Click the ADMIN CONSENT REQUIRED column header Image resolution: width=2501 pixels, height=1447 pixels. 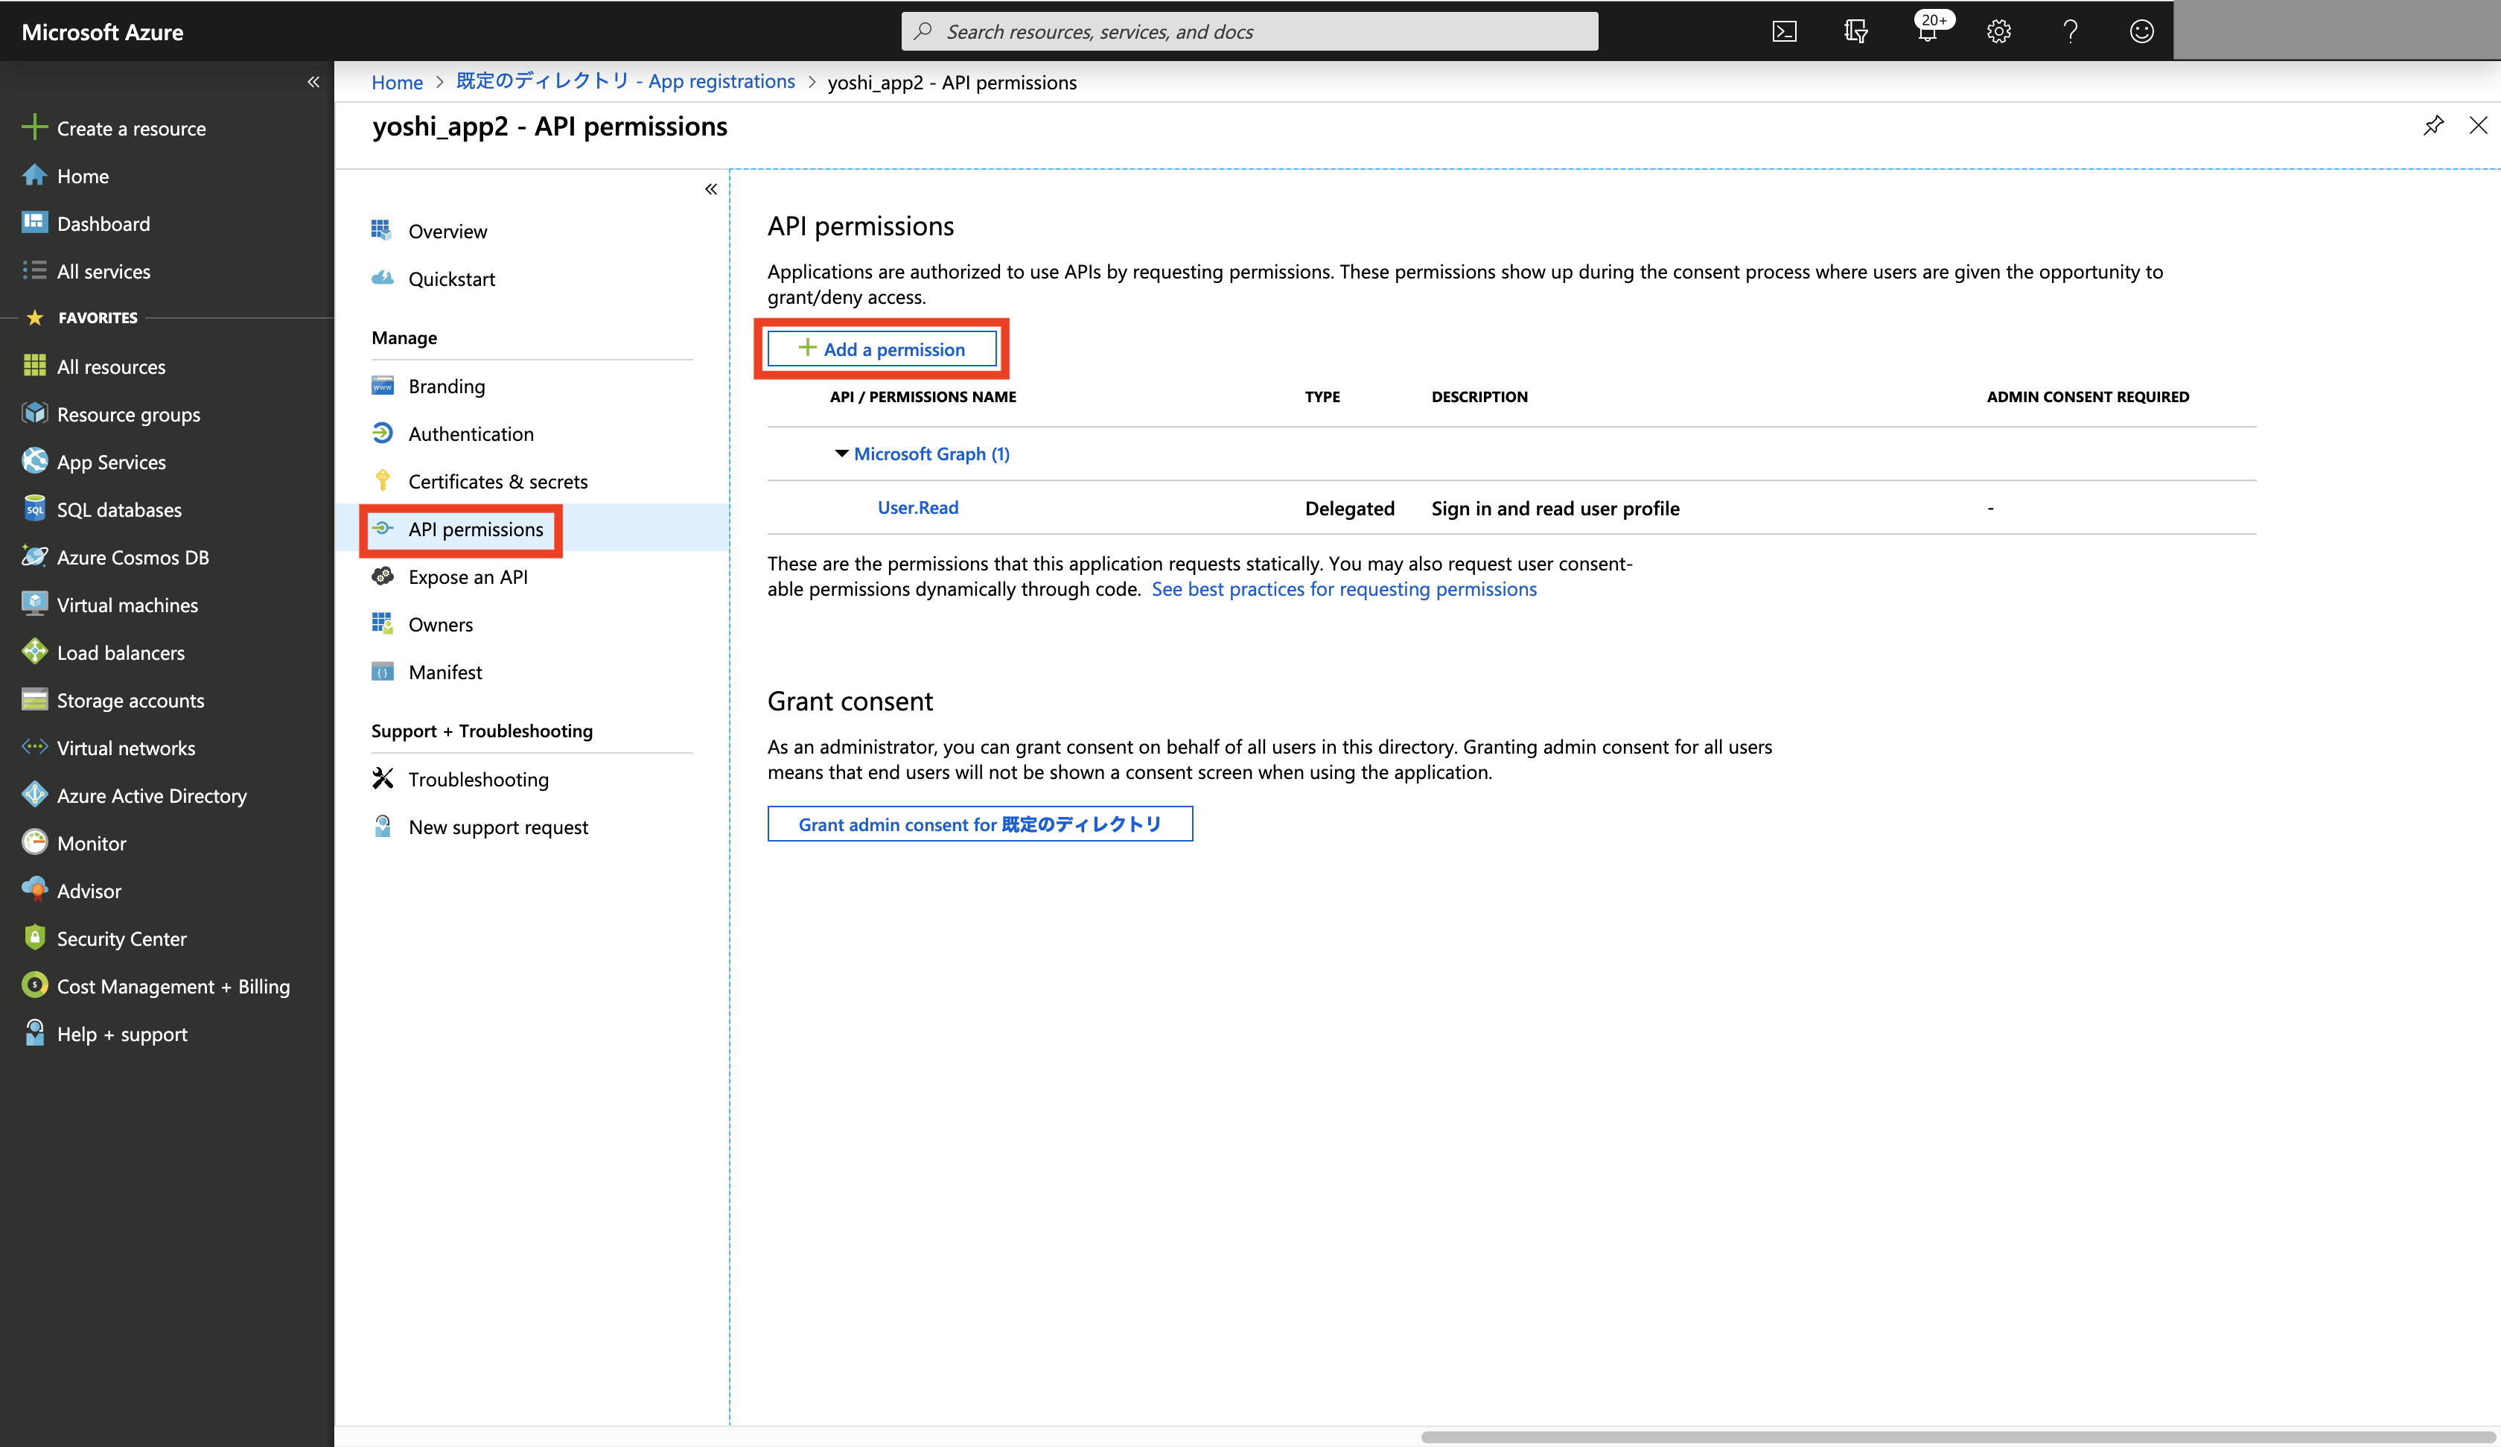click(x=2087, y=396)
